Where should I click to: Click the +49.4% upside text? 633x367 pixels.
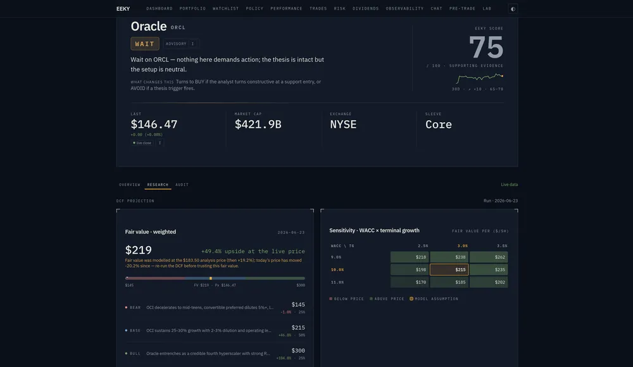pos(253,251)
